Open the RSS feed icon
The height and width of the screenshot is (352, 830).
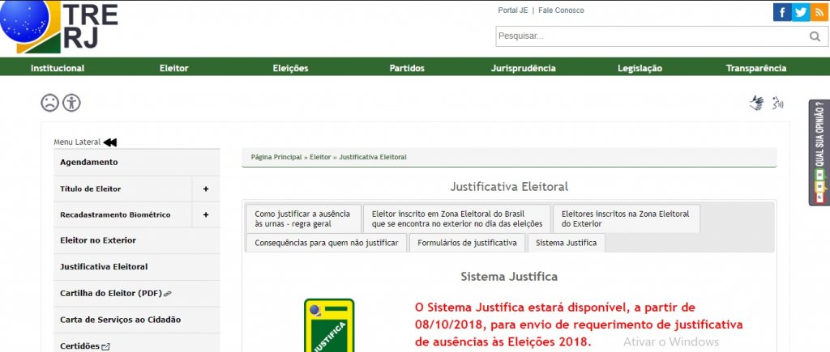pos(819,12)
